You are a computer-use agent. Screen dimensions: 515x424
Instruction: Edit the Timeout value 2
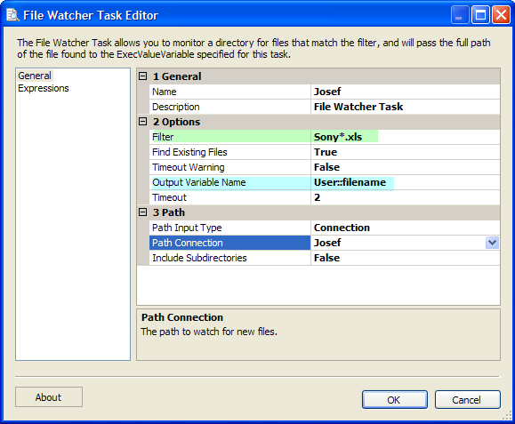click(406, 197)
